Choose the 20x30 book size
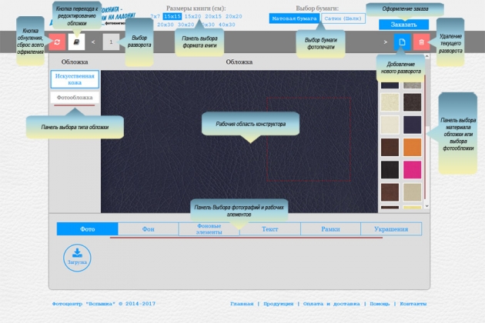Viewport: 485px width, 323px height. (x=166, y=25)
